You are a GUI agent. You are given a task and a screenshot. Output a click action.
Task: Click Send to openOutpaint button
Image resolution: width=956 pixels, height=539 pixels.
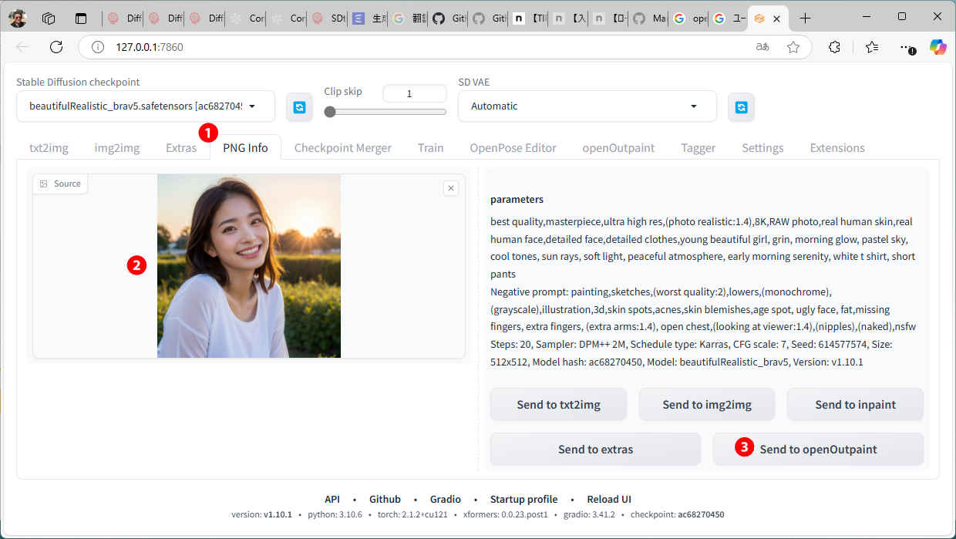(x=818, y=449)
